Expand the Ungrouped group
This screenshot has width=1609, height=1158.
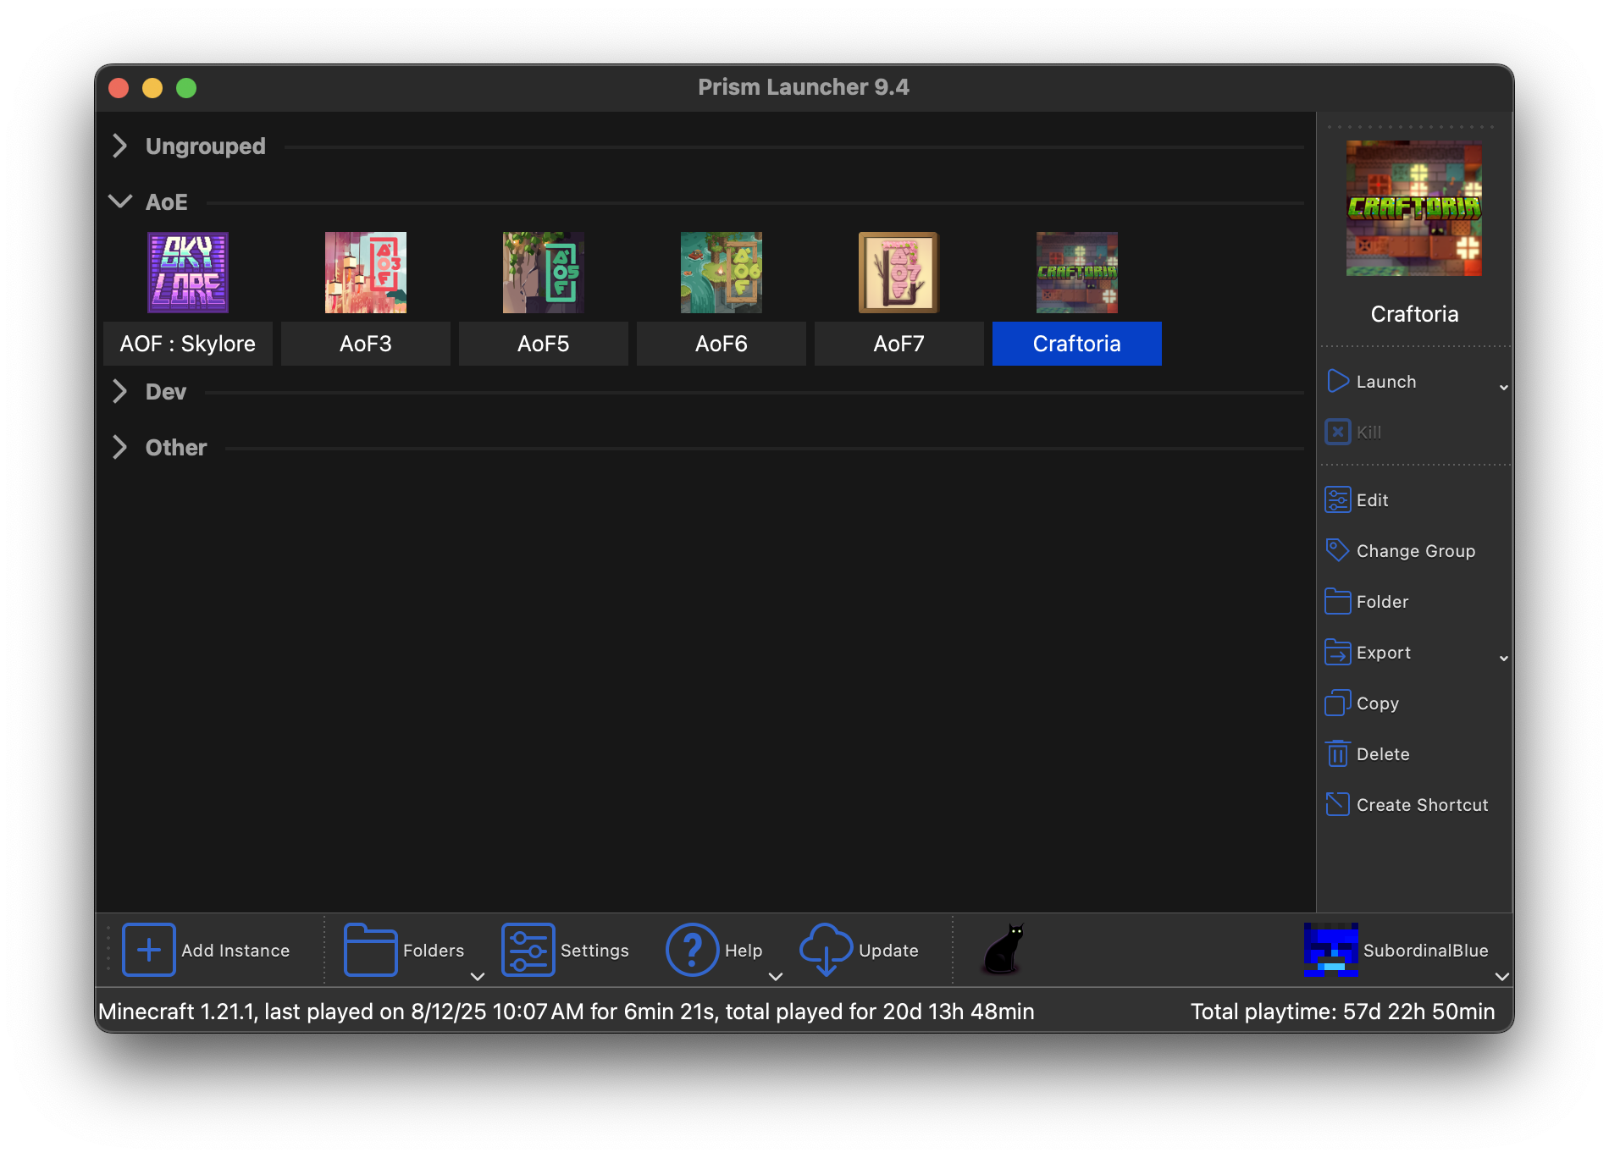119,146
